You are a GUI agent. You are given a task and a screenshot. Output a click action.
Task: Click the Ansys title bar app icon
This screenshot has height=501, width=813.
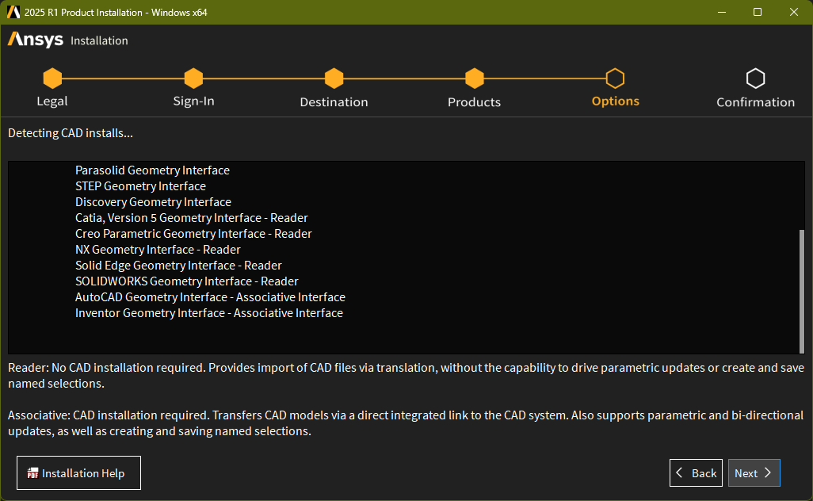13,12
